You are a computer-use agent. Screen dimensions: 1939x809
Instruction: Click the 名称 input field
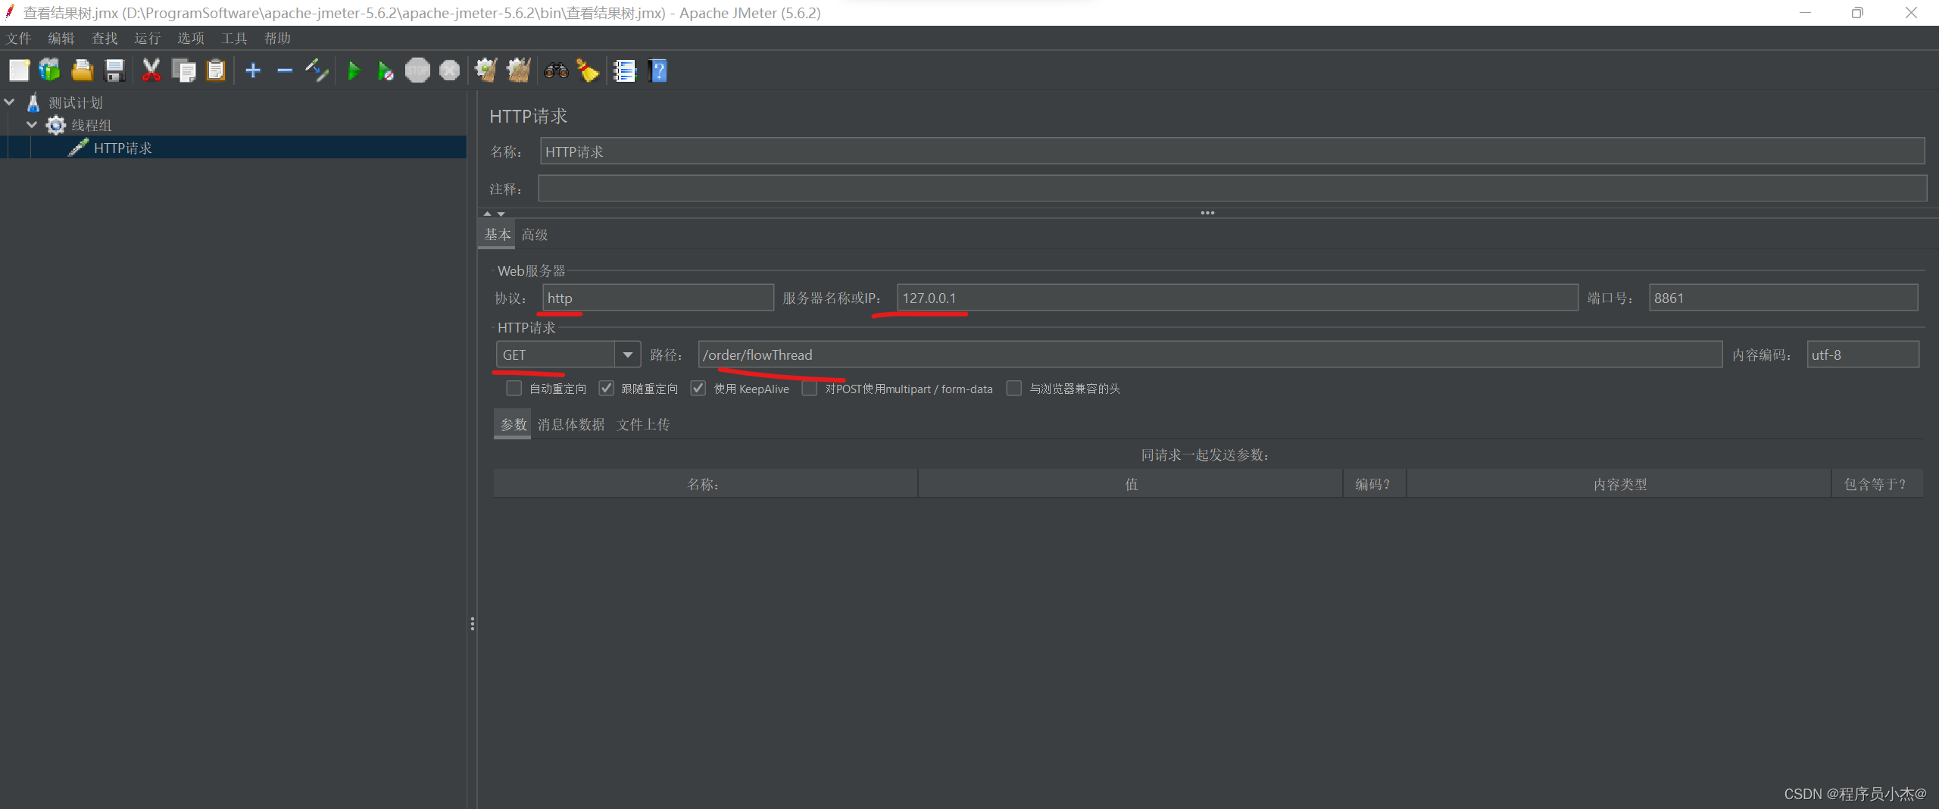point(1232,151)
